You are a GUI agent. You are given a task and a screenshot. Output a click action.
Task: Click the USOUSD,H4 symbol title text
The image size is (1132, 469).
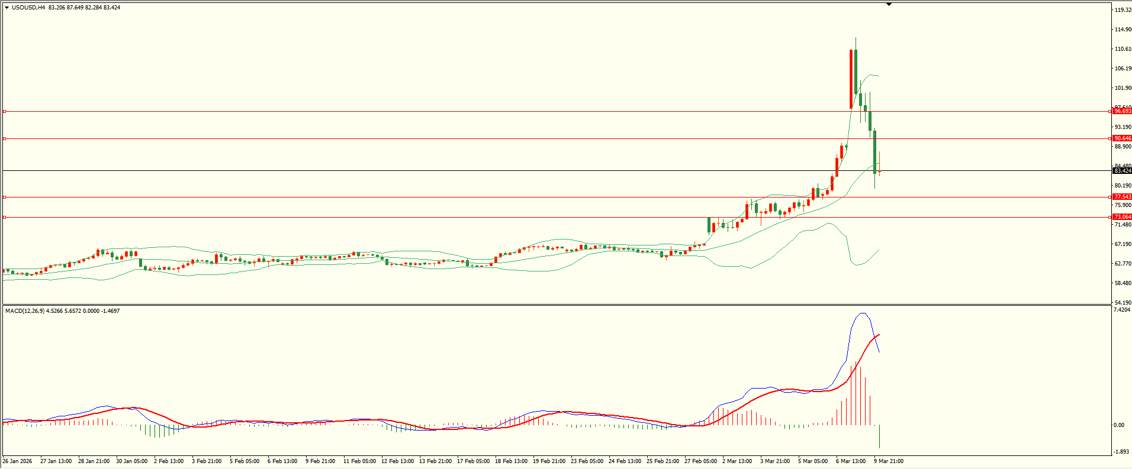(28, 8)
